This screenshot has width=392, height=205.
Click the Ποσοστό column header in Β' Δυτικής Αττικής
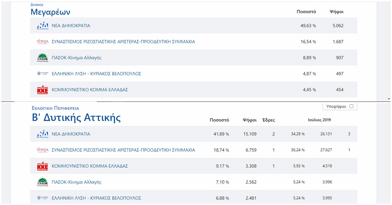click(x=219, y=120)
